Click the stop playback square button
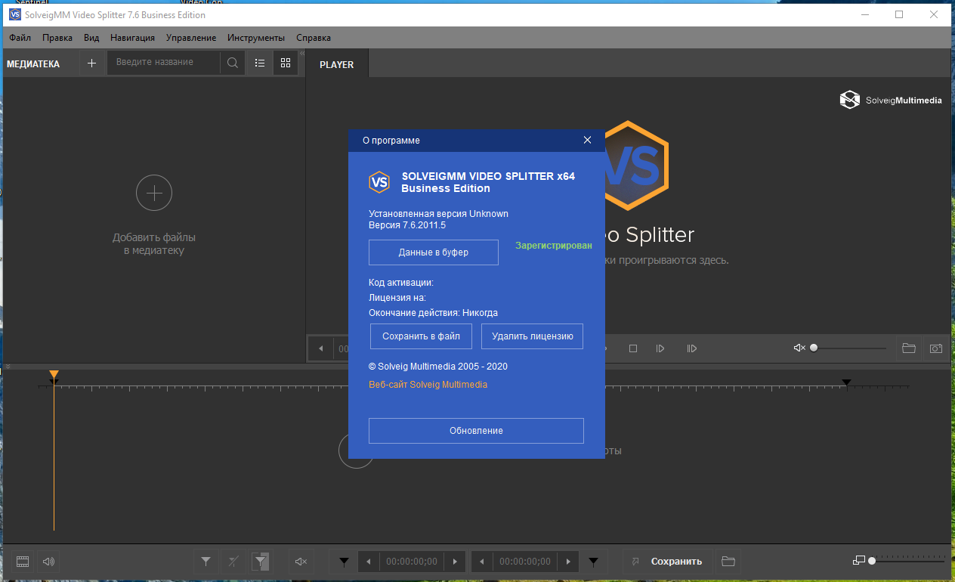Viewport: 955px width, 582px height. pyautogui.click(x=633, y=348)
